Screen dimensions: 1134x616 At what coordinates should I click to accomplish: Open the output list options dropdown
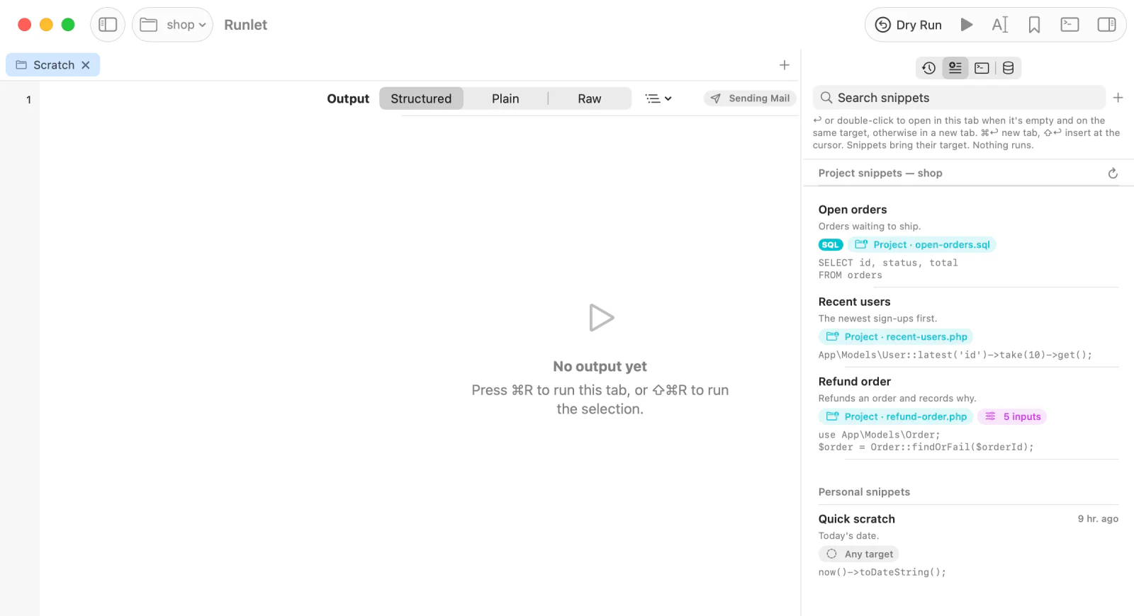click(658, 98)
